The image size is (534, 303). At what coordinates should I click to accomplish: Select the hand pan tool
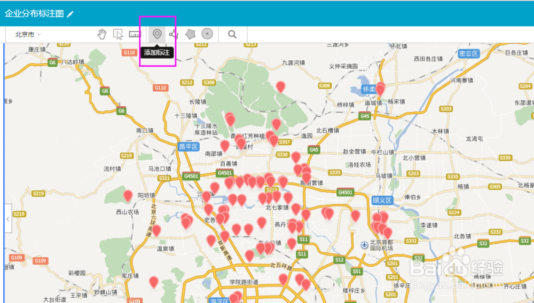pyautogui.click(x=102, y=34)
